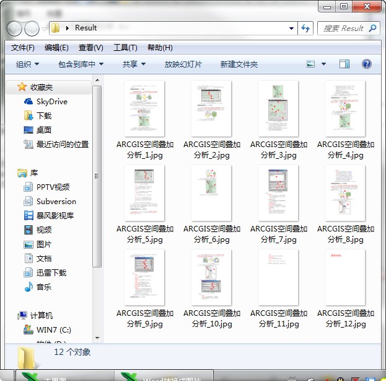
Task: Click the Word转换成图片 taskbar button
Action: click(x=164, y=376)
